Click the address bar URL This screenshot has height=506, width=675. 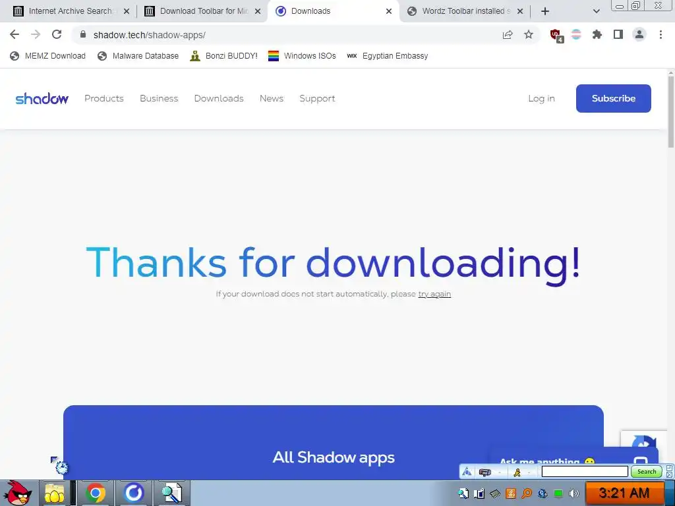[x=150, y=35]
